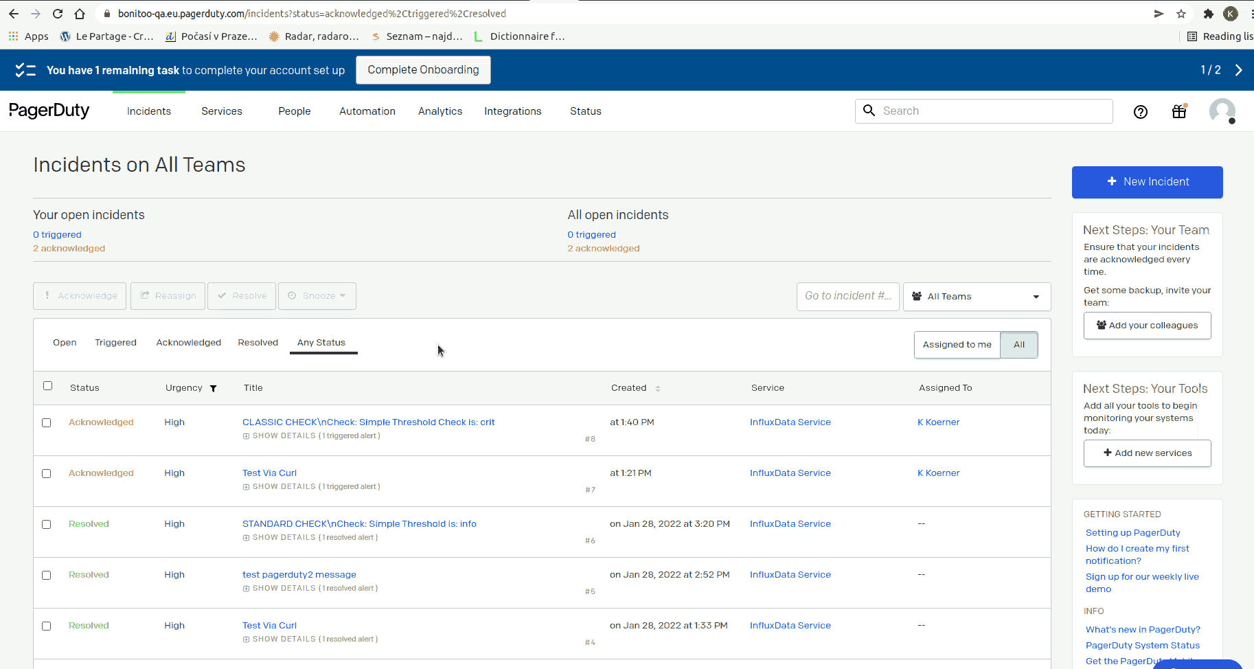1254x669 pixels.
Task: Expand details plus icon for CLASSIC CHECK incident
Action: 246,436
